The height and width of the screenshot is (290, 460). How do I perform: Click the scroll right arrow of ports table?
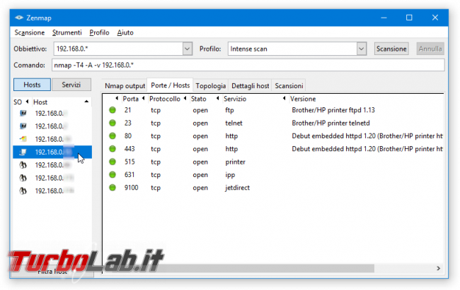point(438,268)
